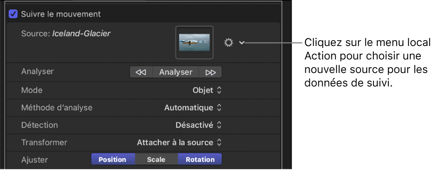Analyze forward with the forward arrows
The width and height of the screenshot is (431, 170).
click(211, 72)
